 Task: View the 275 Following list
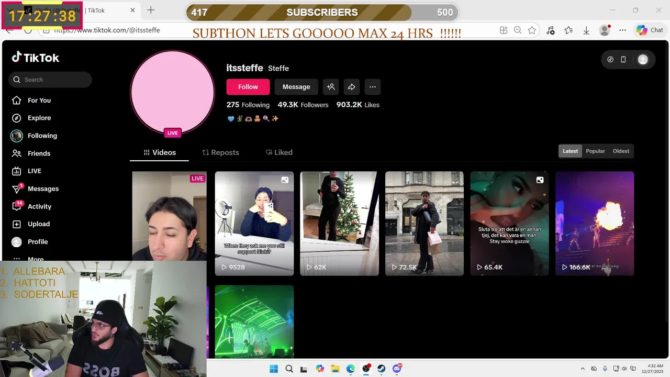click(x=248, y=105)
